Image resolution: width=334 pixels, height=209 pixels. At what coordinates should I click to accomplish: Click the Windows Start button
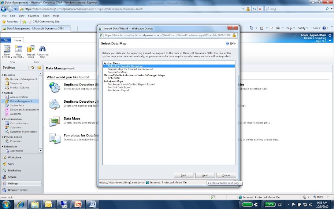click(6, 205)
